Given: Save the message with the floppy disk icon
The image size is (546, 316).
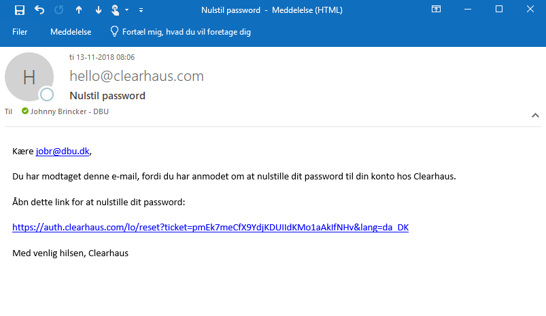Looking at the screenshot, I should click(x=20, y=10).
